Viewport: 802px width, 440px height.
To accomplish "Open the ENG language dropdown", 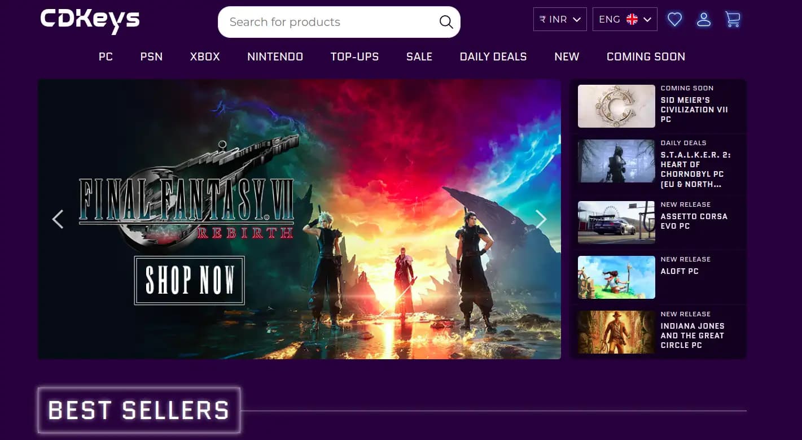I will coord(625,19).
